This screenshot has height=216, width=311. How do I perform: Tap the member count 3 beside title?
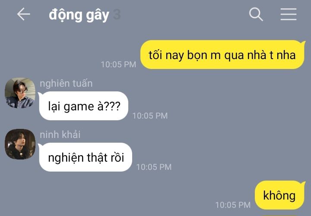[x=117, y=15]
